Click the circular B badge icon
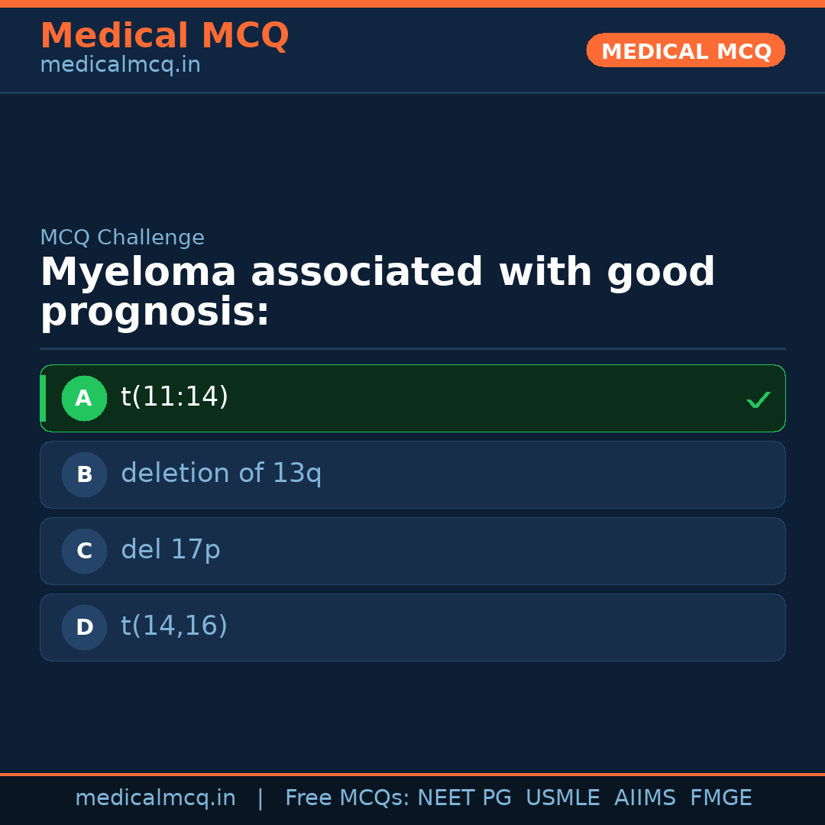The width and height of the screenshot is (825, 825). coord(84,474)
